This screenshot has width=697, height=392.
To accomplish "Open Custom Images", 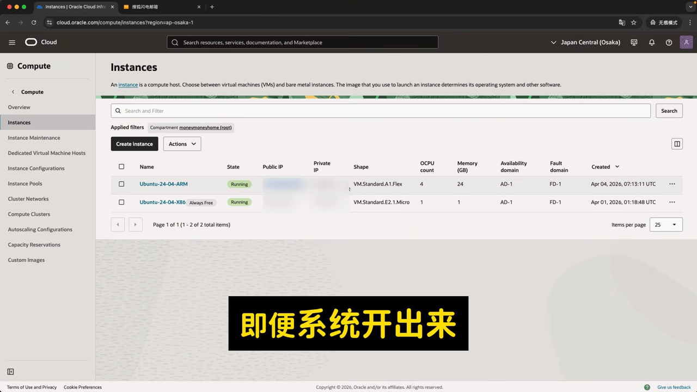I will coord(26,260).
